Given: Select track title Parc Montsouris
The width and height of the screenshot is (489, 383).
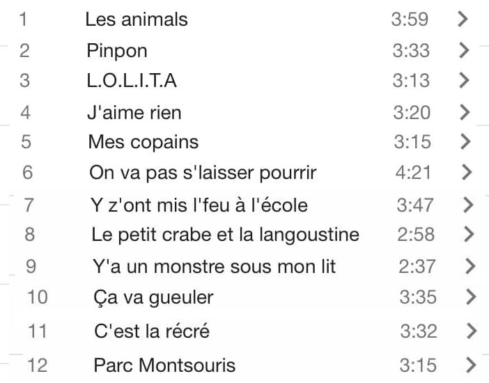Looking at the screenshot, I should [164, 365].
